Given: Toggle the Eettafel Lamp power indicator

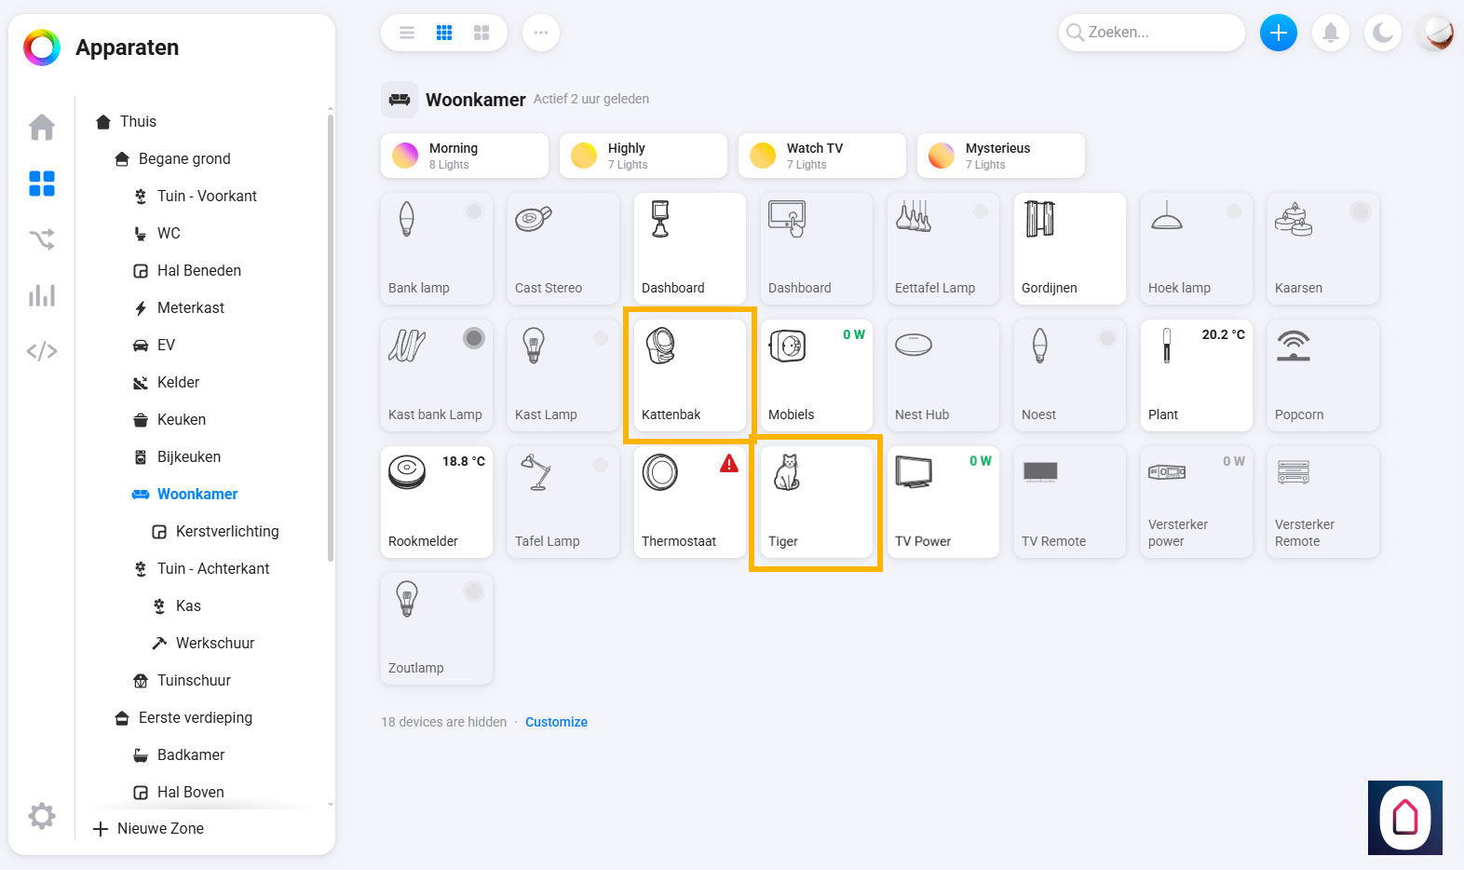Looking at the screenshot, I should (981, 211).
